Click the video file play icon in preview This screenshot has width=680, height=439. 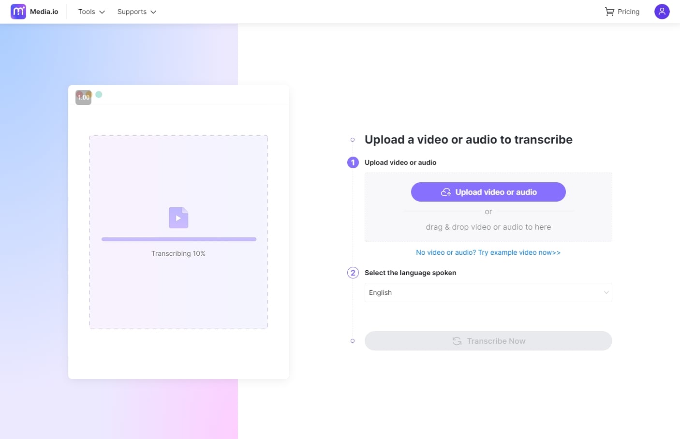[x=178, y=217]
